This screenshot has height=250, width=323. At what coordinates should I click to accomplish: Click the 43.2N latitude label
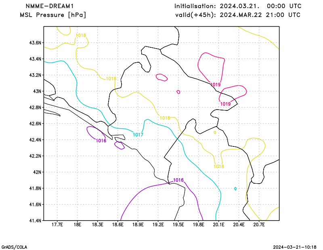point(35,75)
